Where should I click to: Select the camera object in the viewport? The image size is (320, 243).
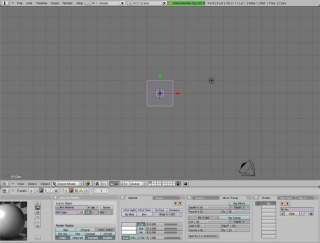(x=247, y=168)
